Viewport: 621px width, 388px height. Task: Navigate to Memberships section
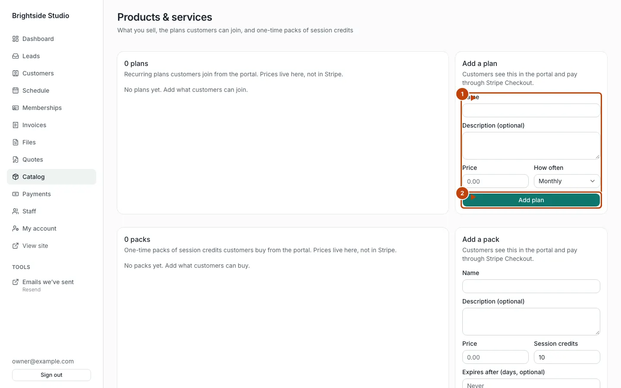click(x=52, y=108)
